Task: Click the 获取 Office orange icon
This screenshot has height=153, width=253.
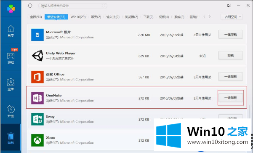Action: click(x=37, y=77)
